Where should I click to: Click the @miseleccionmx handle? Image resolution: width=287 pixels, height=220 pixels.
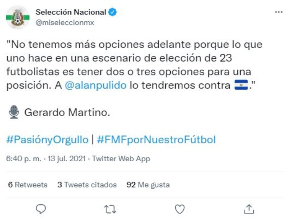(x=65, y=22)
